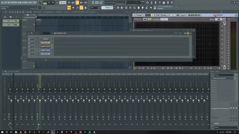Viewport: 239px width, 134px height.
Task: Adjust the main volume knob
Action: coord(40,3)
